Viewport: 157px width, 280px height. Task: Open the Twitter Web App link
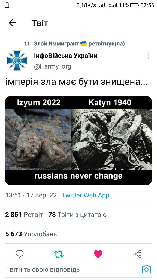coord(85,195)
